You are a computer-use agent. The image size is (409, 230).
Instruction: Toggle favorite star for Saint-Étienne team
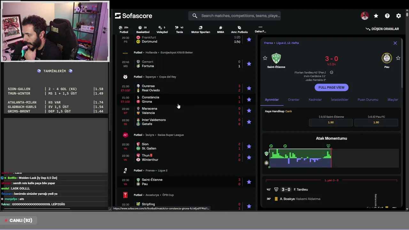click(265, 58)
